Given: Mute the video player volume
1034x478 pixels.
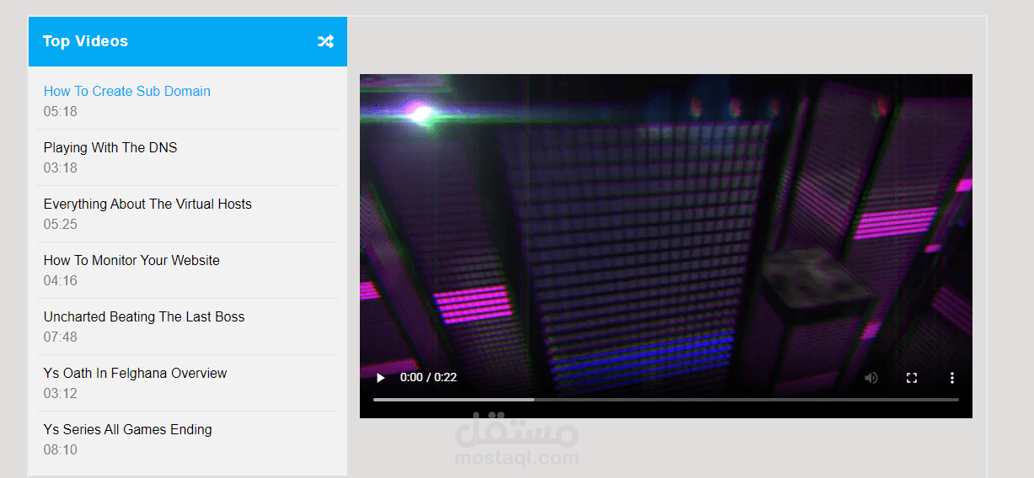Looking at the screenshot, I should coord(871,378).
